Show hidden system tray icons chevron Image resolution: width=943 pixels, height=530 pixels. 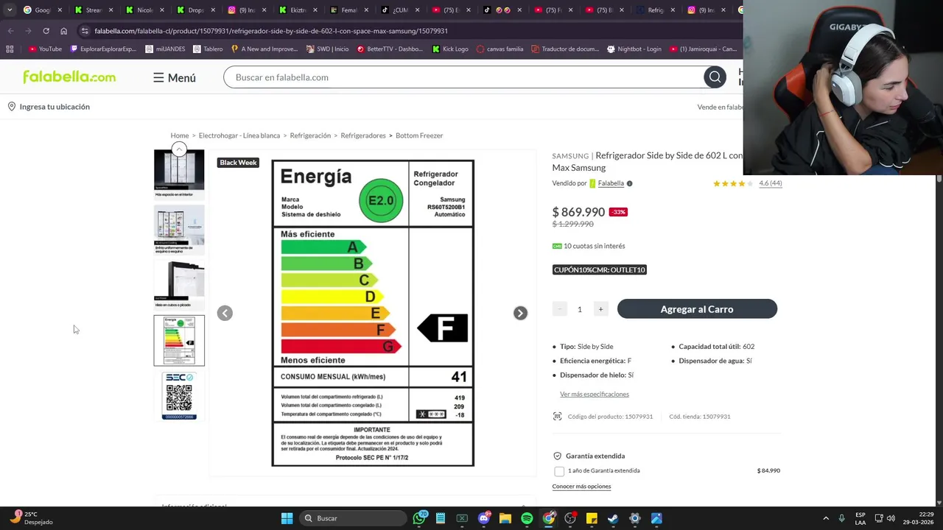tap(826, 518)
